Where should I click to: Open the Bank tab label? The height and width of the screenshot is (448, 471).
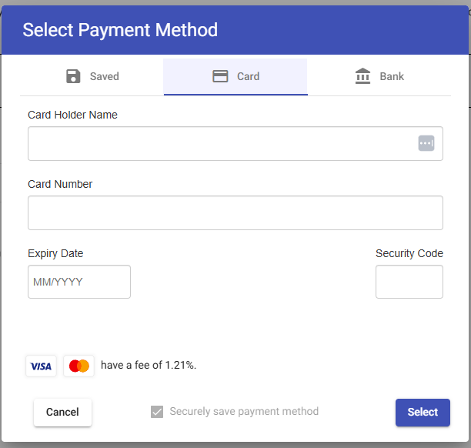(x=392, y=76)
